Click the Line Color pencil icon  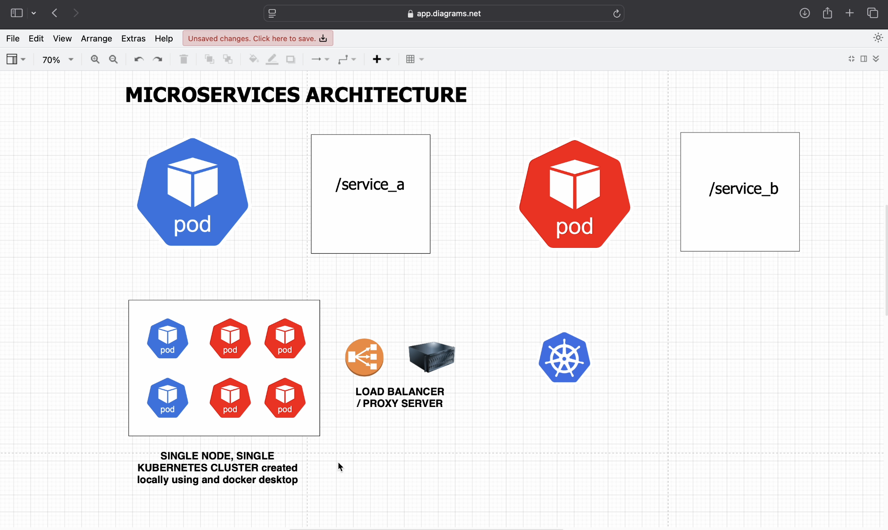point(272,59)
